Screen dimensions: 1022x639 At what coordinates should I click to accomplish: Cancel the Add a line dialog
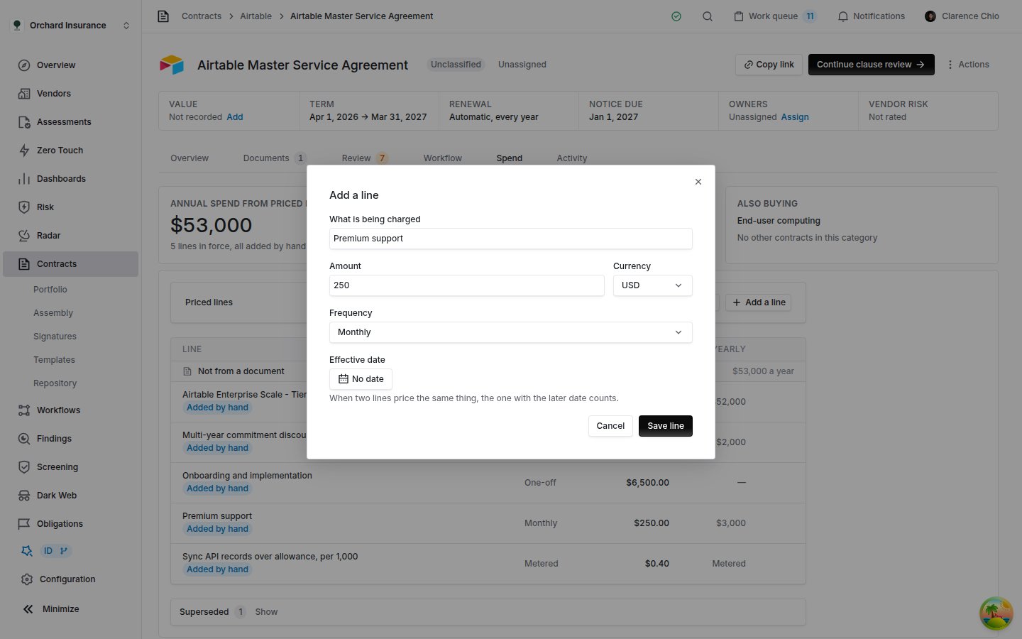(x=610, y=426)
